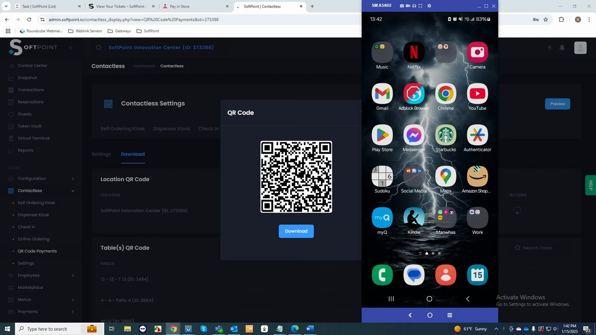
Task: Open Microsoft Edge from the taskbar
Action: tap(295, 329)
